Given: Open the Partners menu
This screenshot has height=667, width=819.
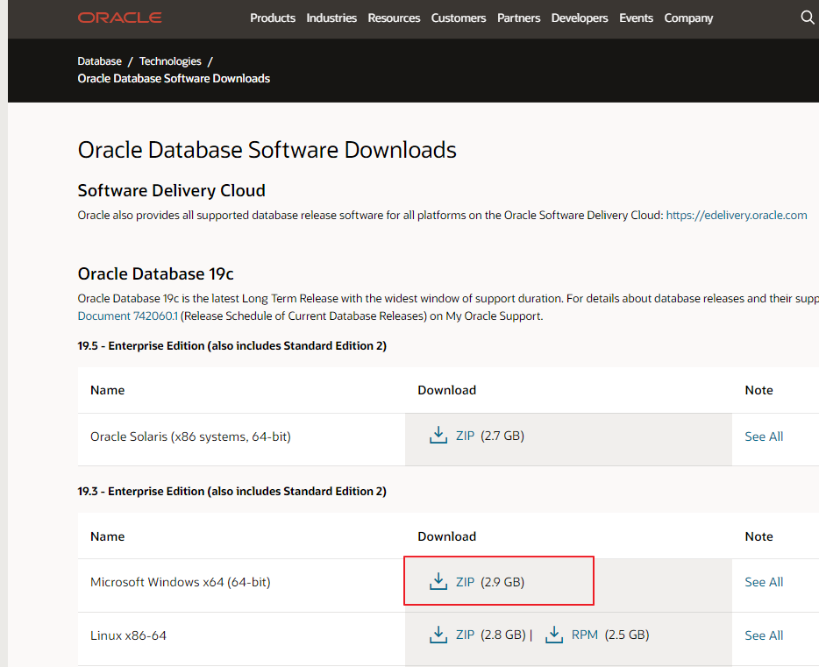Looking at the screenshot, I should point(518,18).
